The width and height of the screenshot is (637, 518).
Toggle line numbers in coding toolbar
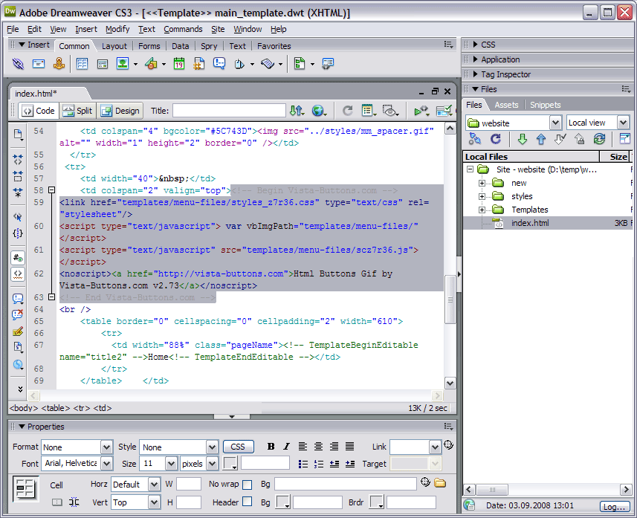point(18,258)
